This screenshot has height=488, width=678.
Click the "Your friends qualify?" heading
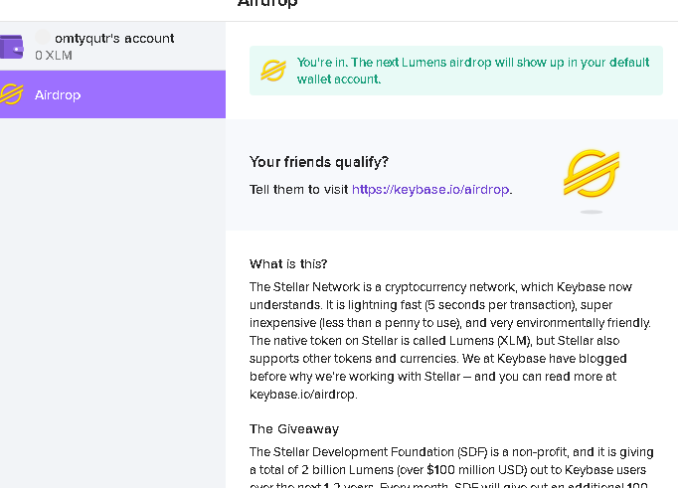point(319,162)
